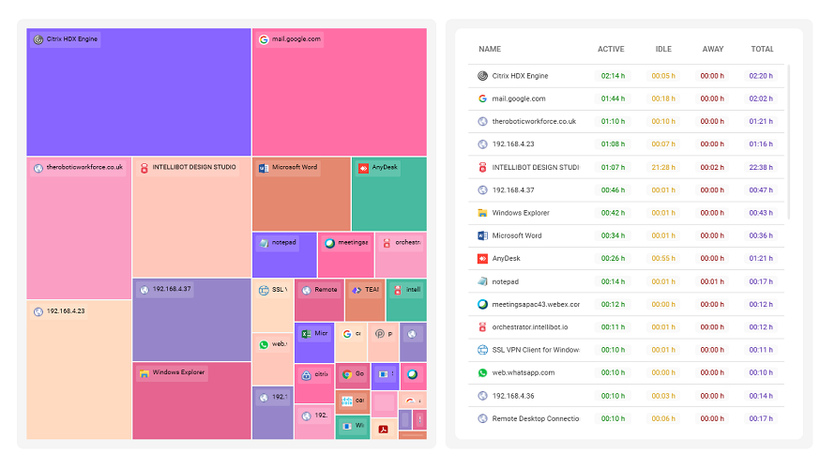Click the table's vertical scrollbar
Viewport: 835px width, 469px height.
[x=789, y=143]
